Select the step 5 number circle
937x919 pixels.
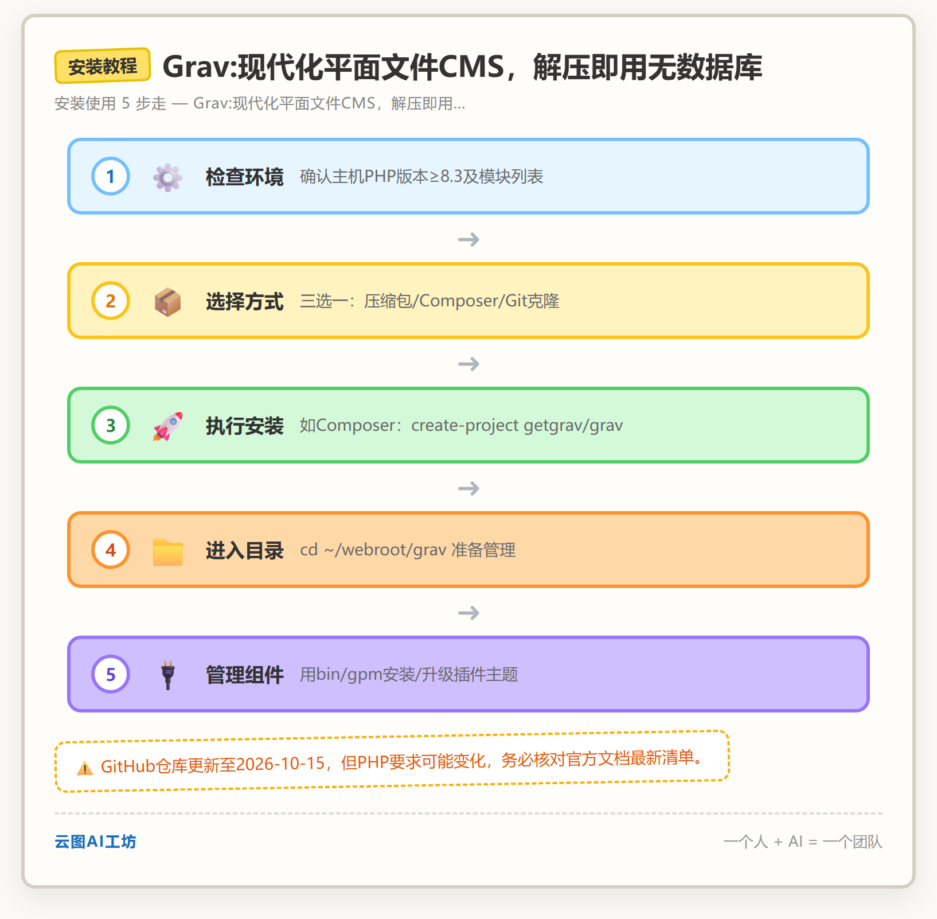coord(111,674)
